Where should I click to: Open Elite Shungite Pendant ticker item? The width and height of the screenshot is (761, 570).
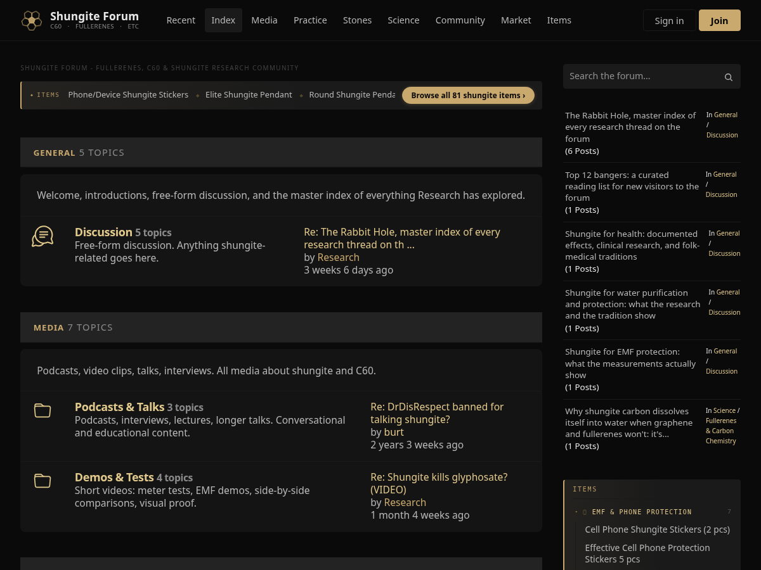pyautogui.click(x=249, y=95)
